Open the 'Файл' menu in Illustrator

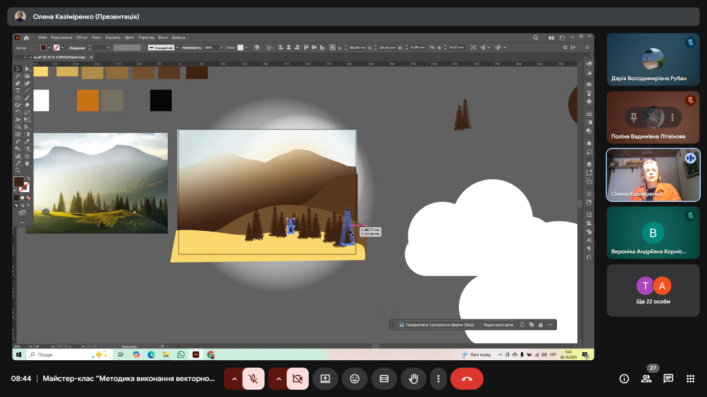[x=43, y=37]
